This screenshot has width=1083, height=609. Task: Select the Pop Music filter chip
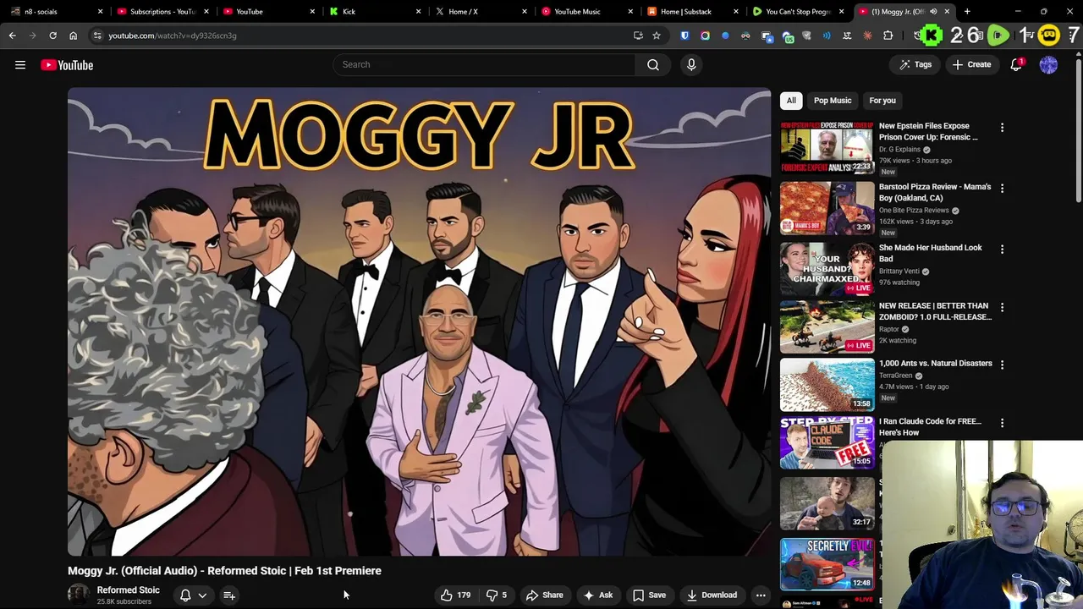(833, 101)
